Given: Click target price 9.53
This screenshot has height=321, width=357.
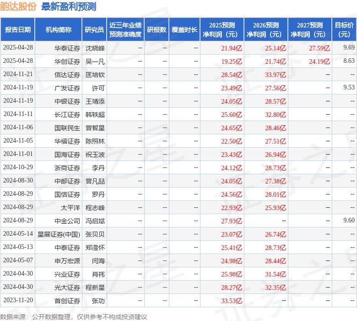Looking at the screenshot, I should coord(349,87).
